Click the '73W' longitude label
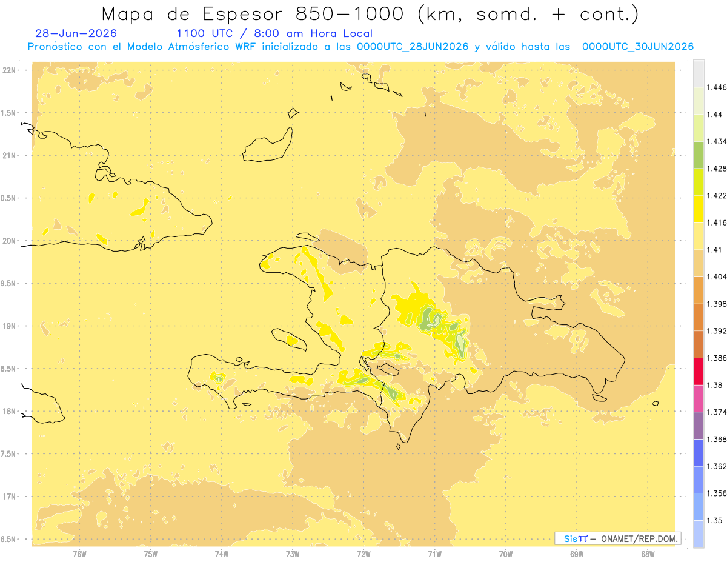727x562 pixels. (293, 554)
